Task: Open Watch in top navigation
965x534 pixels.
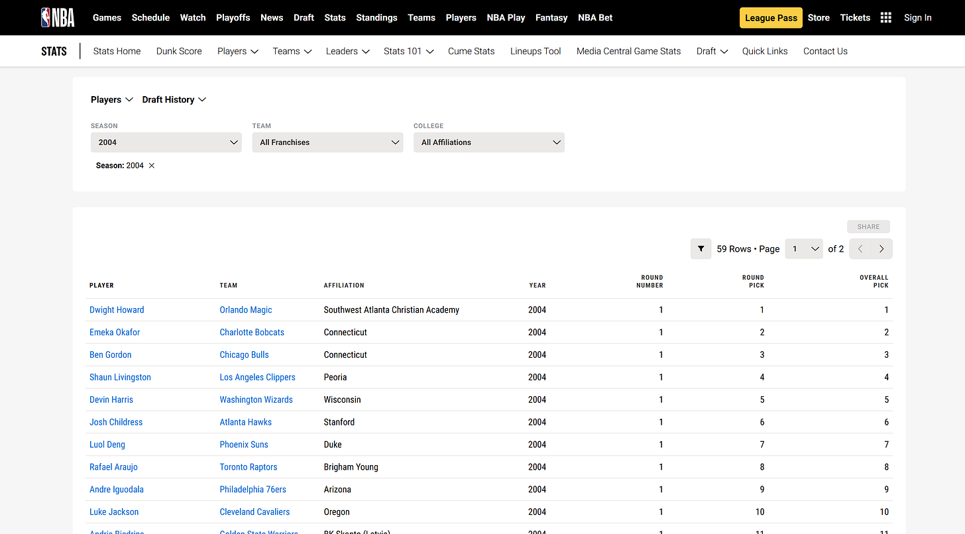Action: tap(193, 18)
